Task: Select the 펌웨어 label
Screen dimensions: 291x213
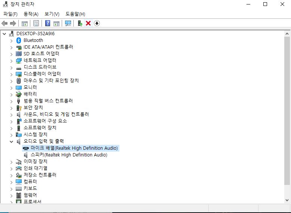Action: click(30, 195)
